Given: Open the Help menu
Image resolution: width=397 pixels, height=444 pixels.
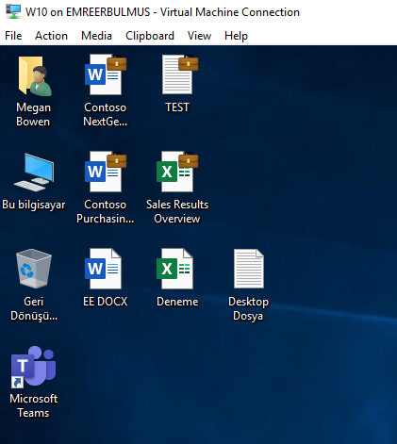Looking at the screenshot, I should (236, 36).
